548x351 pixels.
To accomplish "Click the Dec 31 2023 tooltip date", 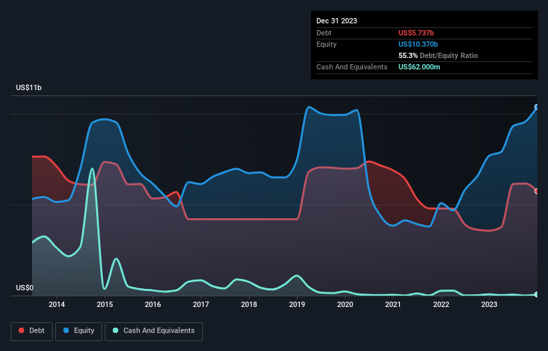I will 336,21.
